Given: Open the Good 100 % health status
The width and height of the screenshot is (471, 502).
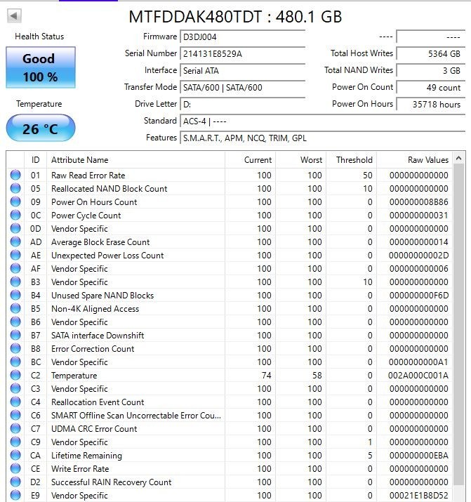Looking at the screenshot, I should tap(41, 67).
